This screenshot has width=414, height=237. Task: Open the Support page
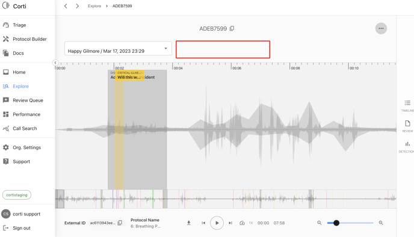(21, 162)
